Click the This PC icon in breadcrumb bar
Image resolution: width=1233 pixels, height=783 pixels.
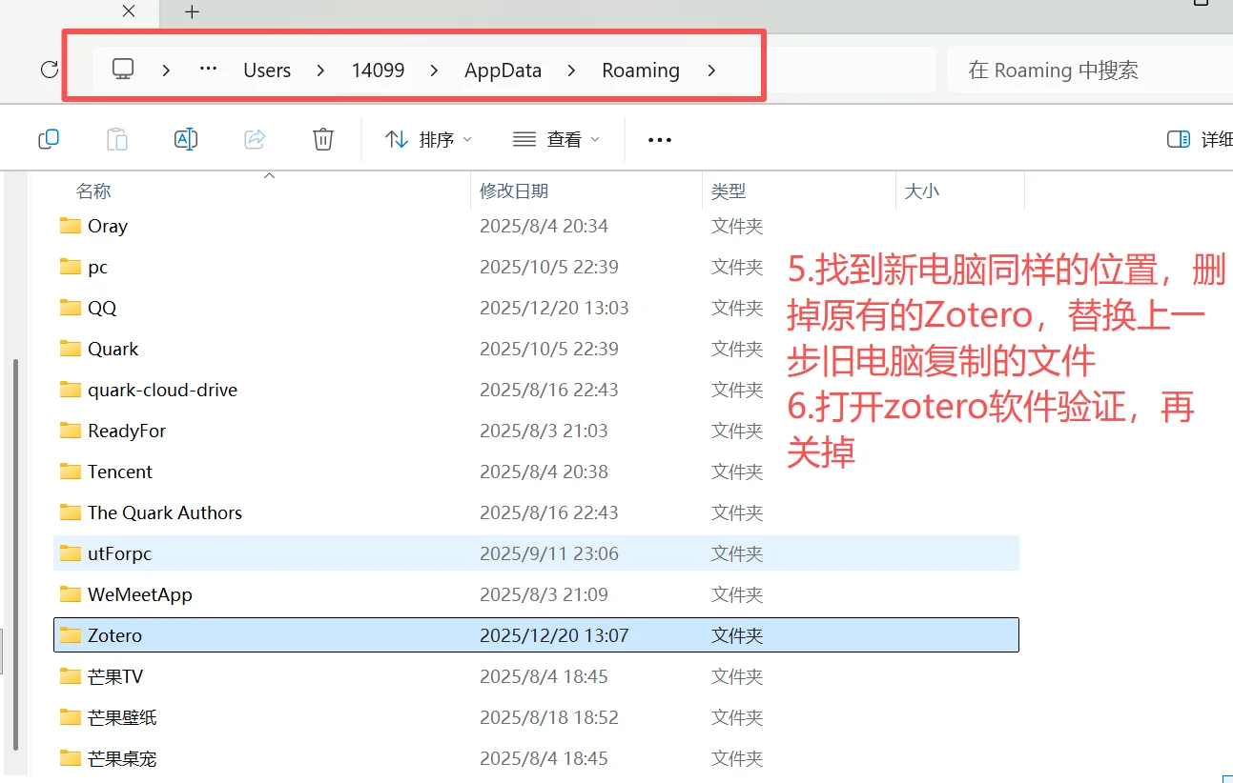point(122,70)
